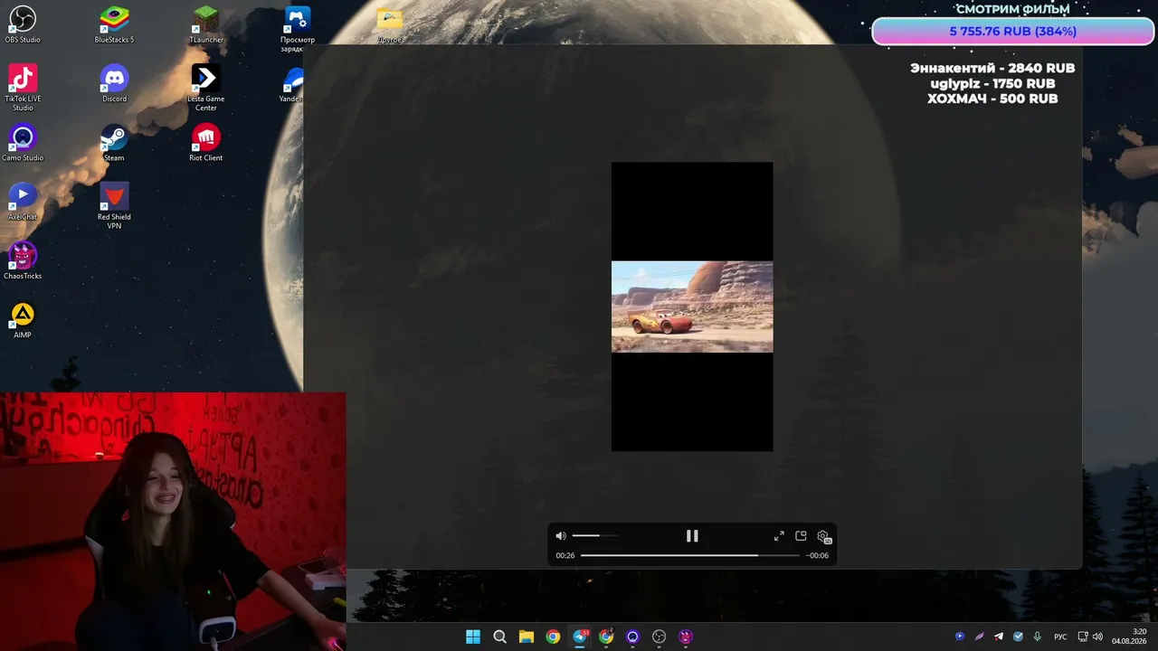The width and height of the screenshot is (1158, 651).
Task: Open the BlueStacks 5 desktop shortcut
Action: (x=114, y=25)
